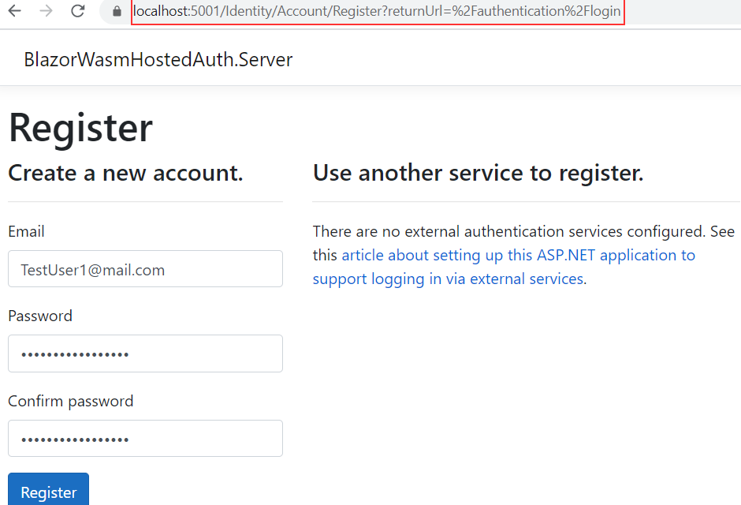Click the padlock site security icon
741x505 pixels.
(x=117, y=12)
